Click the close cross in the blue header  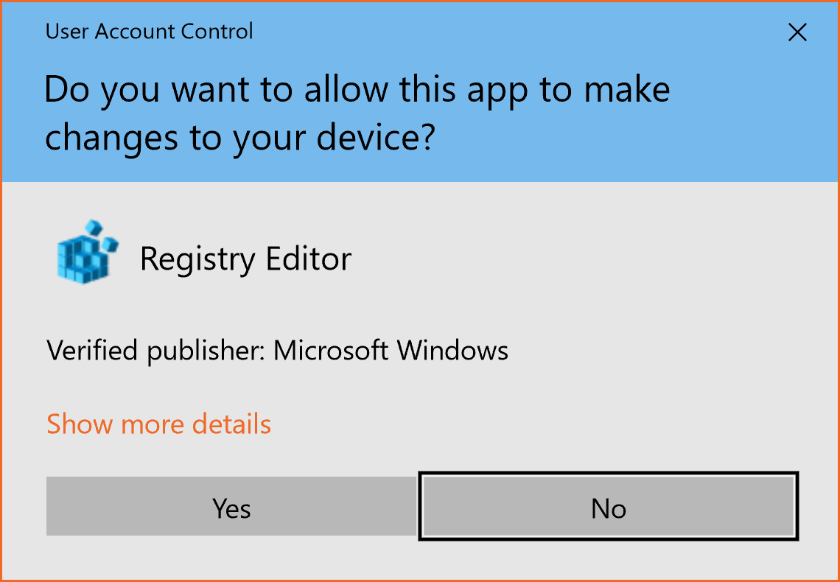tap(797, 32)
